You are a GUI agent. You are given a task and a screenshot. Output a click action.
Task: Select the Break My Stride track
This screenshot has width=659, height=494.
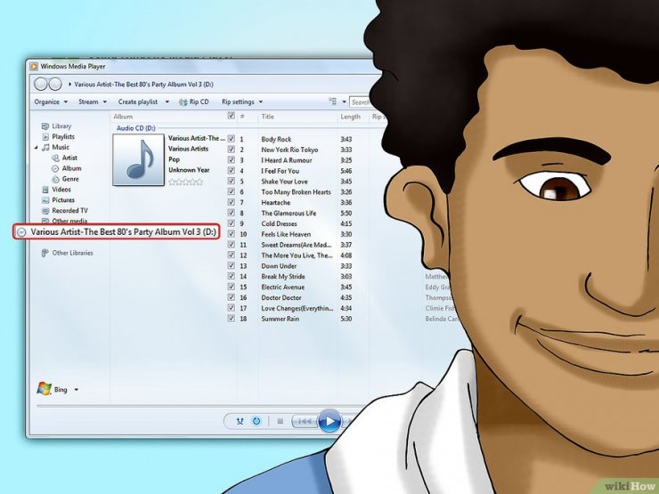pyautogui.click(x=283, y=277)
